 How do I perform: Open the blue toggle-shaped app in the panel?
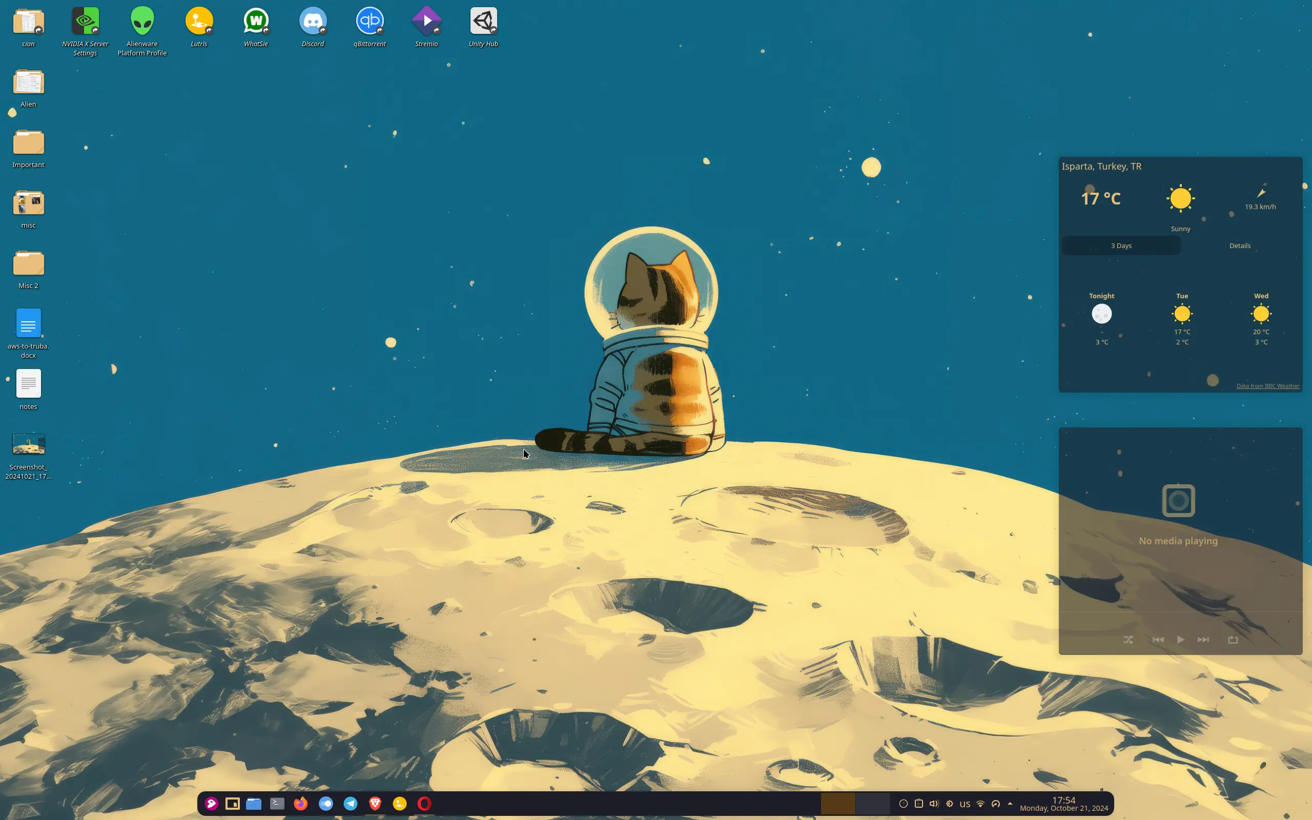click(326, 804)
